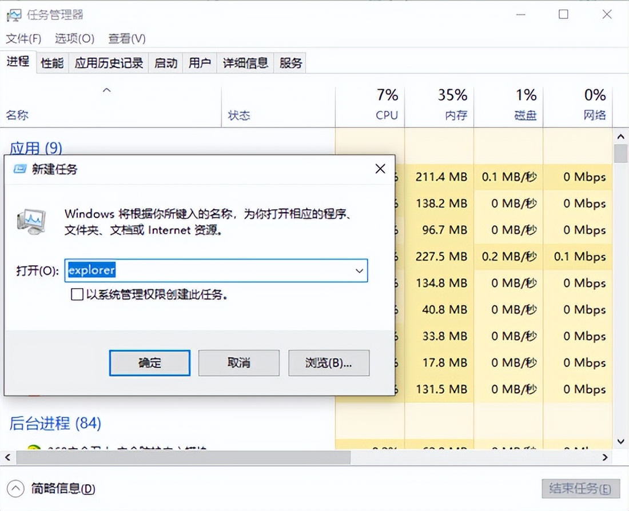Click the vertical scrollbar down arrow
This screenshot has height=511, width=629.
point(620,441)
